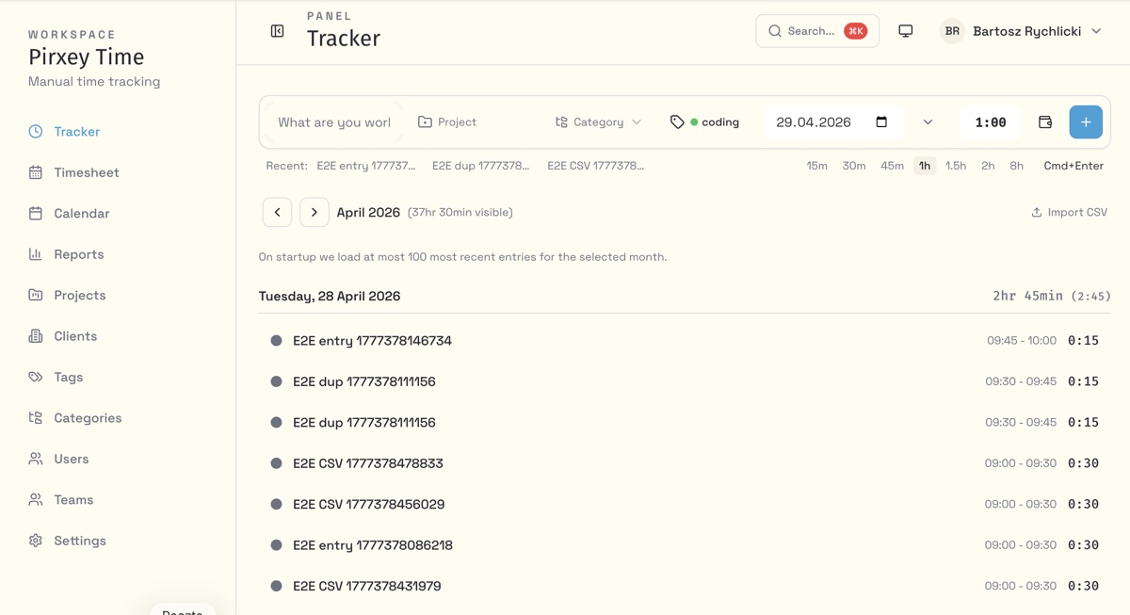Click the monitor theme icon

(905, 31)
